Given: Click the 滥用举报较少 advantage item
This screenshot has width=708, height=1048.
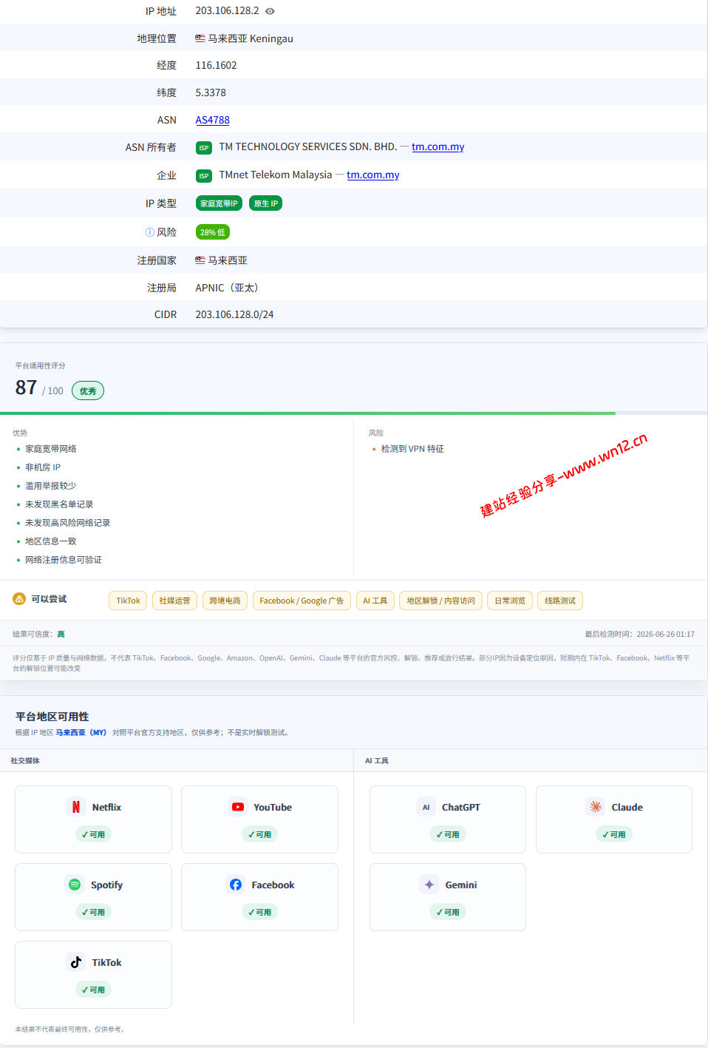Looking at the screenshot, I should pos(51,486).
